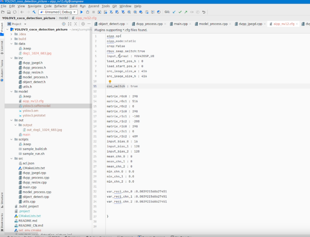The image size is (310, 237).
Task: Click Collapse All icon in the Project panel
Action: (x=76, y=24)
